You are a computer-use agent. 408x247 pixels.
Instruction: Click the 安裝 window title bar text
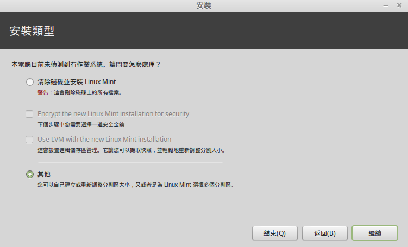(204, 5)
